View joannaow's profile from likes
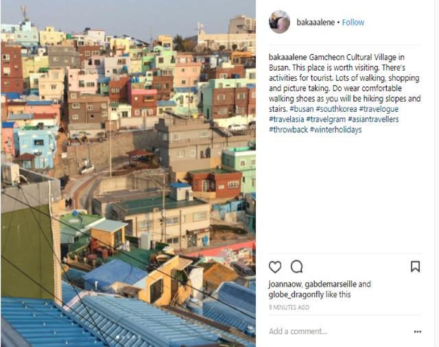The width and height of the screenshot is (439, 347). click(x=285, y=285)
